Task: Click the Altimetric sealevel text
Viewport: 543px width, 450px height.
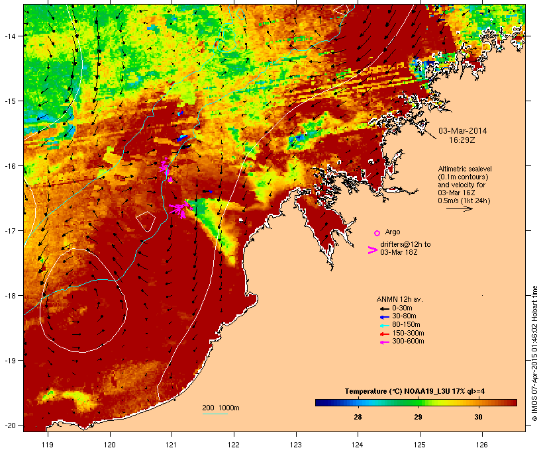Action: [x=465, y=169]
